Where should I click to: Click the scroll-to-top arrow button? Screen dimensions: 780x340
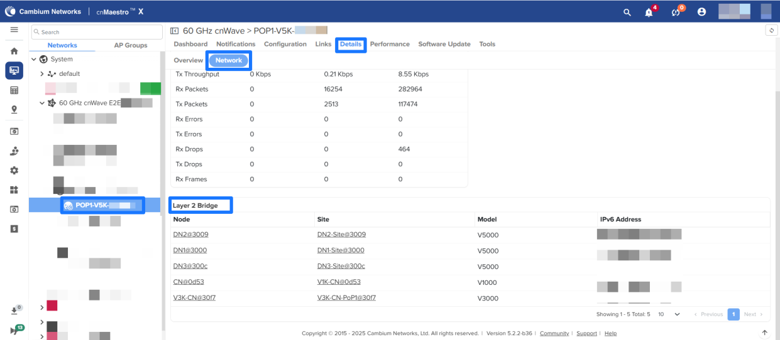click(764, 333)
